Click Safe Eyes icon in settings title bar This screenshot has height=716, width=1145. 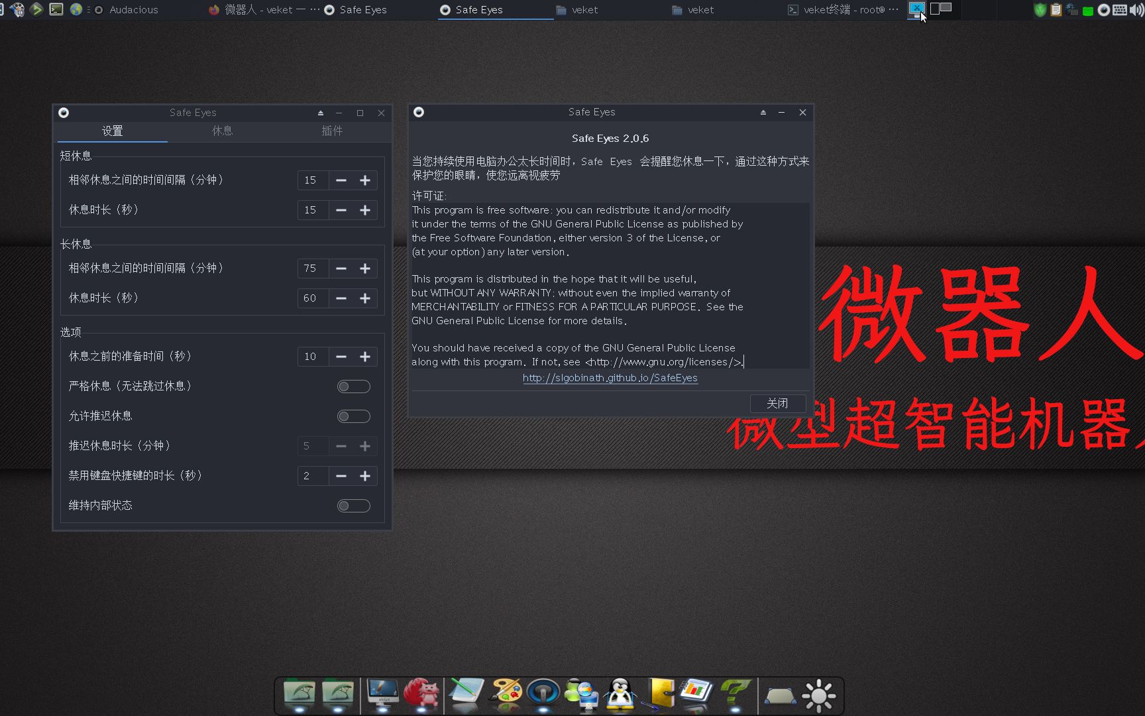(x=64, y=113)
